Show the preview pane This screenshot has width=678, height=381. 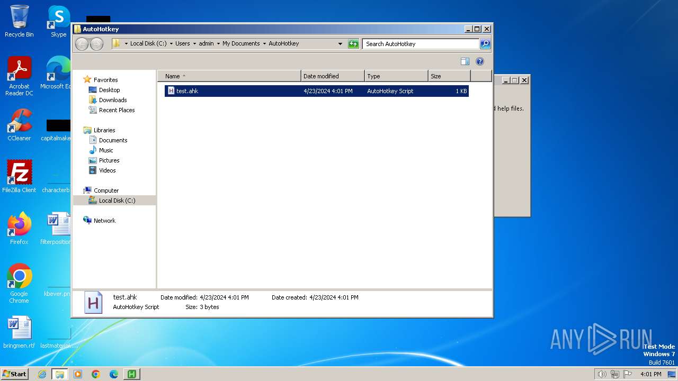[465, 61]
